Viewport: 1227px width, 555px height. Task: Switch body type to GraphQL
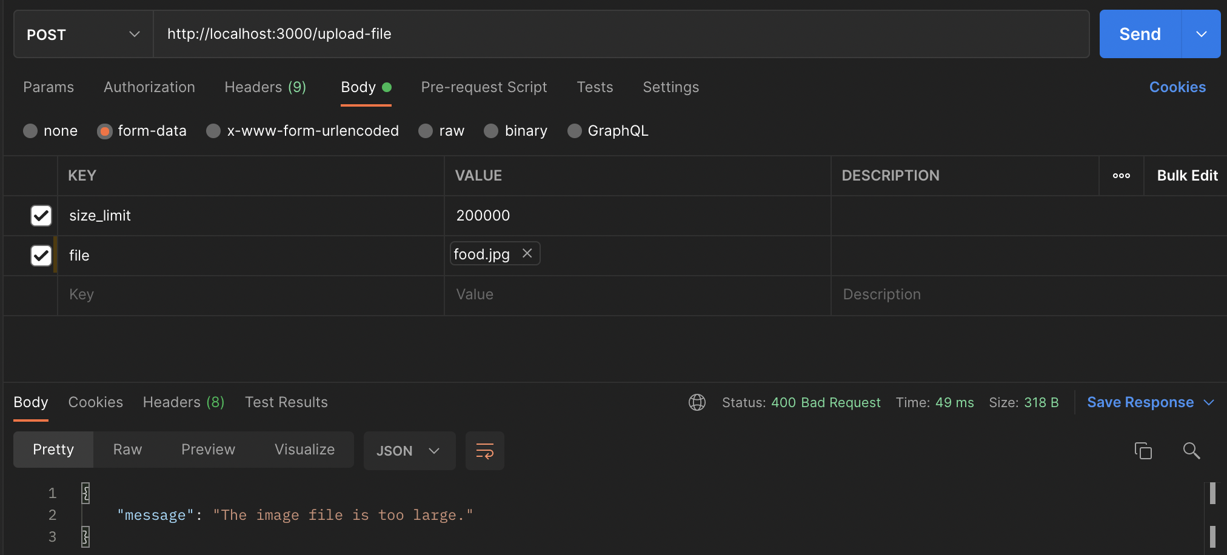pos(574,130)
